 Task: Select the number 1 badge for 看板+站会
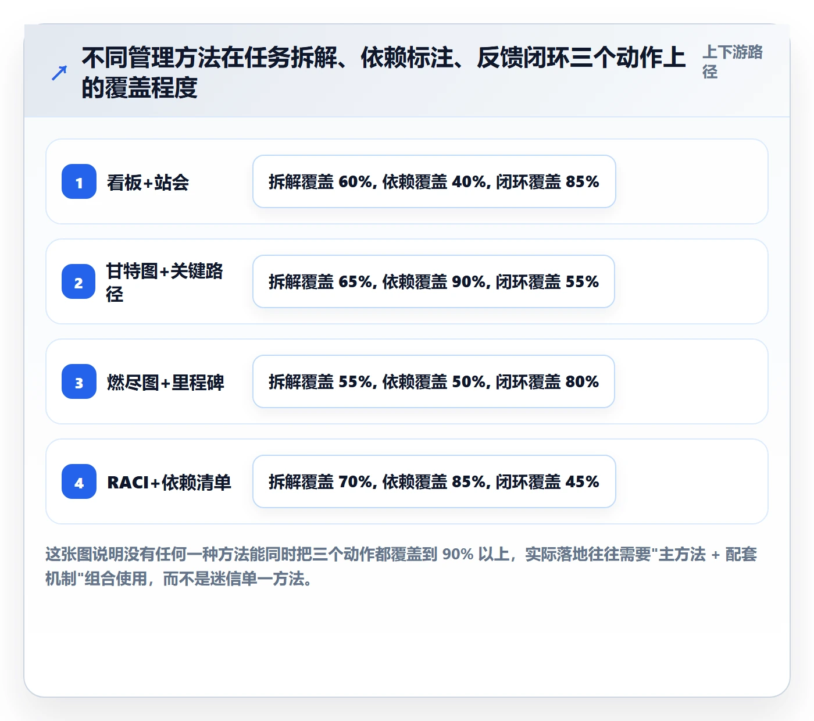(x=79, y=181)
